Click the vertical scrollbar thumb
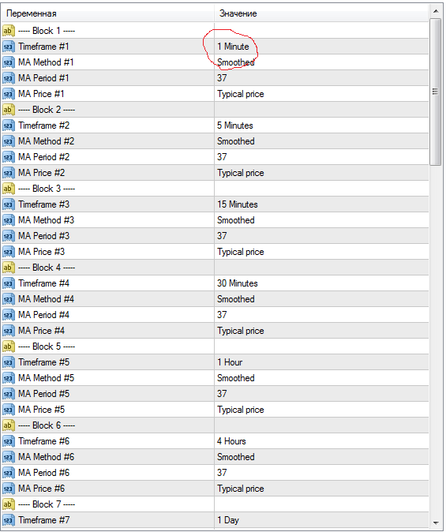Screen dimensions: 446x532 click(x=435, y=92)
